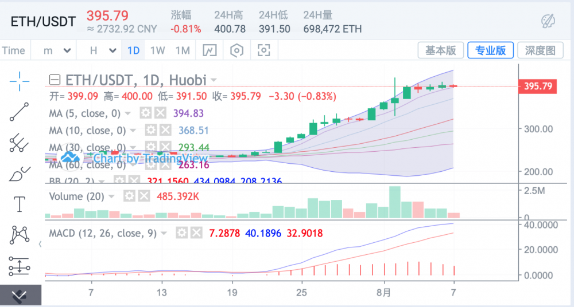
Task: Expand MACD indicator dropdown arrow
Action: (x=164, y=233)
